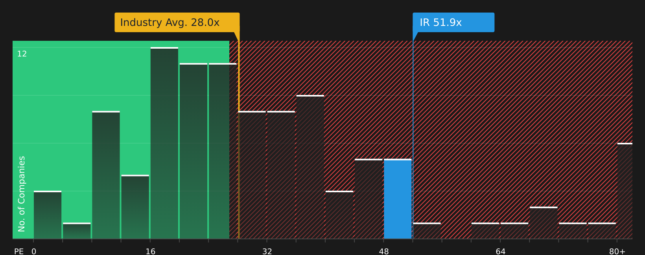Viewport: 645px width, 255px height.
Task: Select the bar for PE 68–72
Action: (544, 223)
